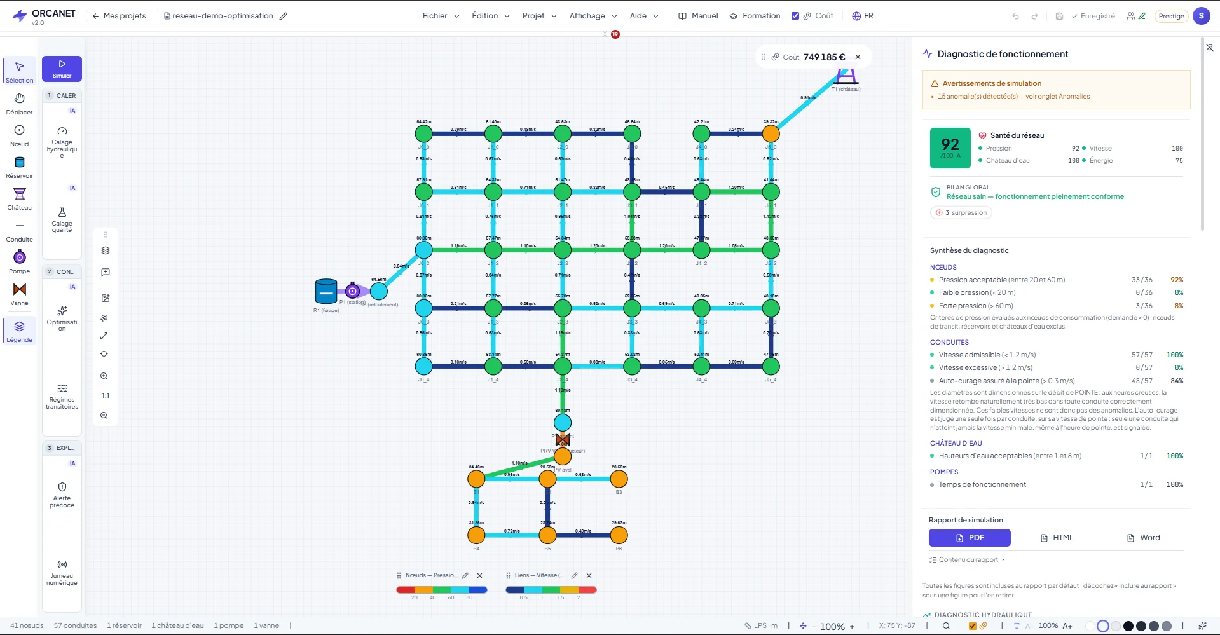
Task: Edit the Liens — Vitesse legend
Action: tap(575, 575)
